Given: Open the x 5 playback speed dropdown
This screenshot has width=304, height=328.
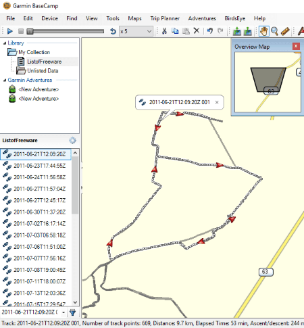Looking at the screenshot, I should [136, 31].
